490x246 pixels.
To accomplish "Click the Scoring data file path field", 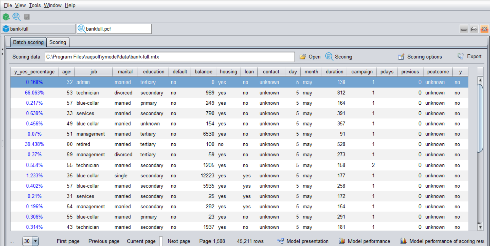I will click(x=169, y=57).
